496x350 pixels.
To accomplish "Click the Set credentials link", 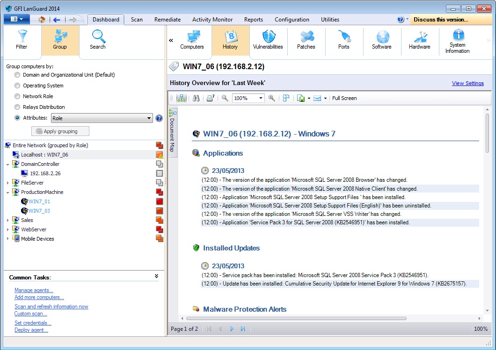I will (33, 323).
